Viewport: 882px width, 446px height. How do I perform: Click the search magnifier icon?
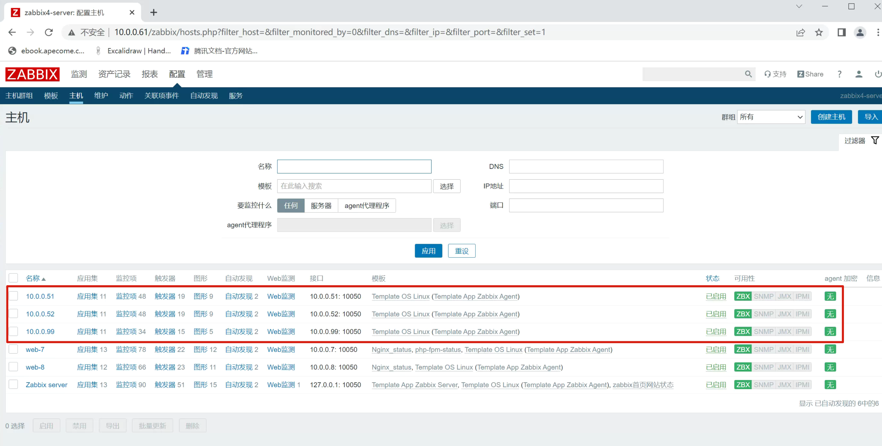748,74
